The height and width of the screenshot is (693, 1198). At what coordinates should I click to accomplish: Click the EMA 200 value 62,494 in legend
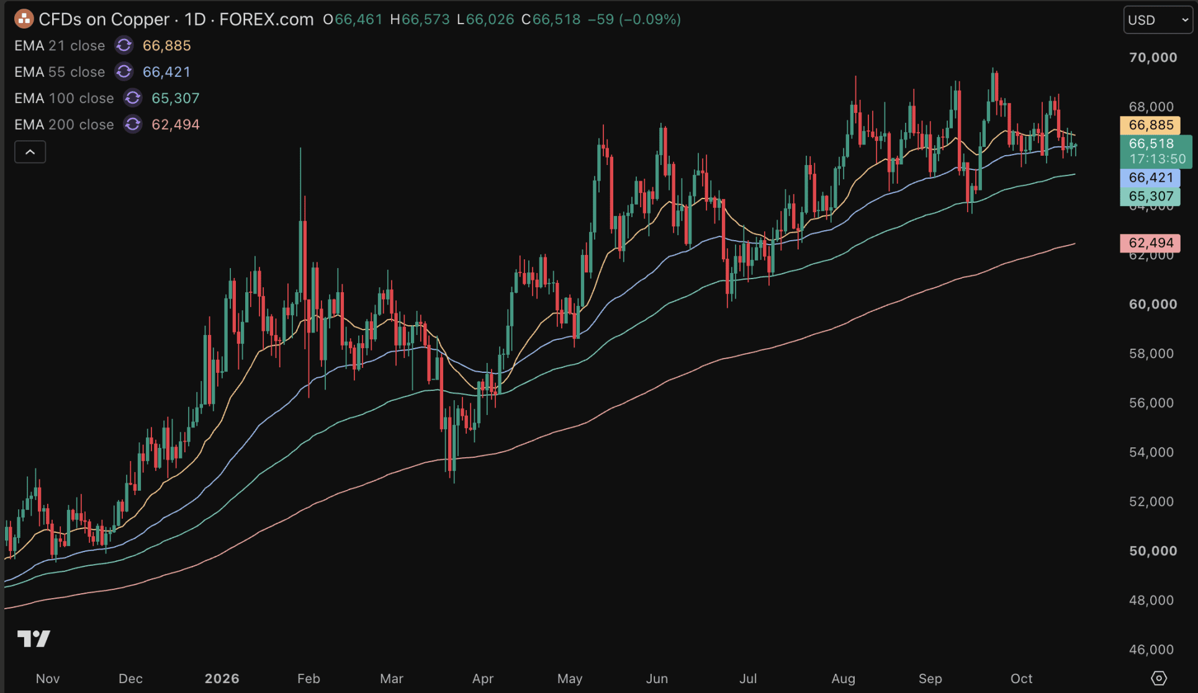[176, 124]
